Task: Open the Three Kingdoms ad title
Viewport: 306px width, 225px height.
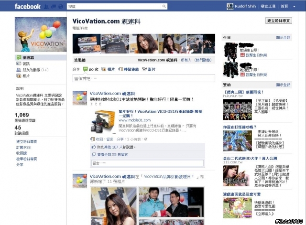Action: [x=243, y=92]
